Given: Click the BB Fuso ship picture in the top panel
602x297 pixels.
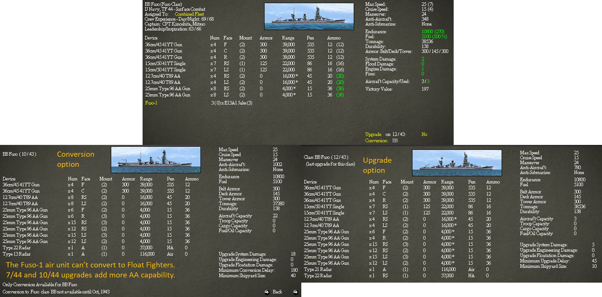Looking at the screenshot, I should 309,16.
